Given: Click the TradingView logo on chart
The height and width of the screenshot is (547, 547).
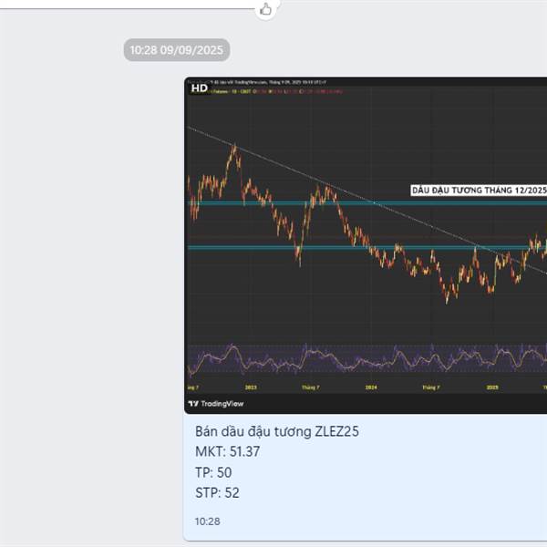Looking at the screenshot, I should (x=216, y=404).
